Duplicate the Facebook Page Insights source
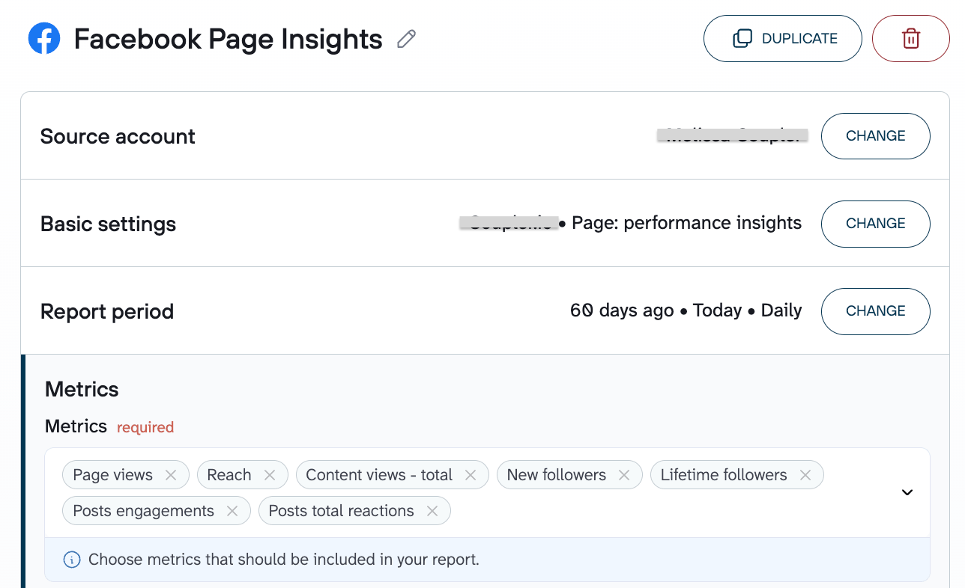965x588 pixels. point(783,38)
